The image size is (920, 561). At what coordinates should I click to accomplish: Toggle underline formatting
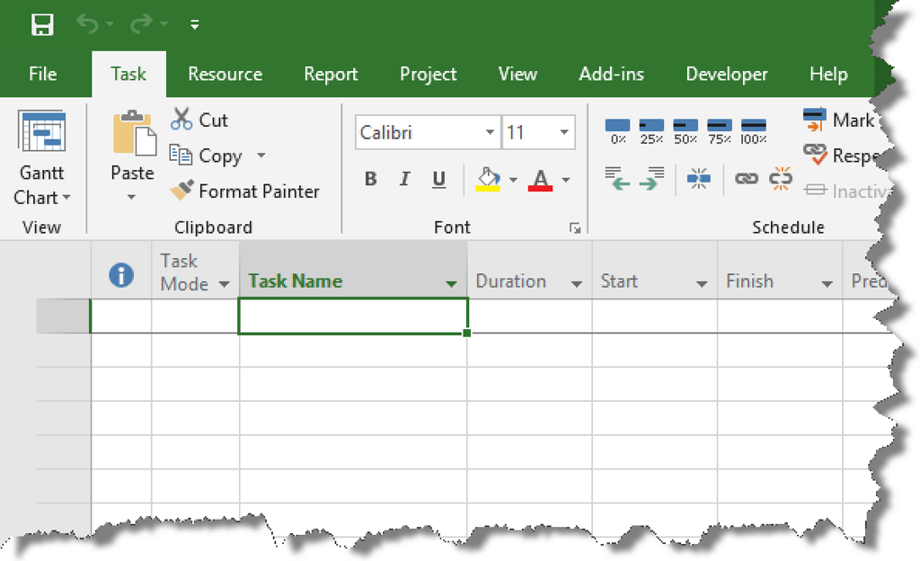coord(438,179)
